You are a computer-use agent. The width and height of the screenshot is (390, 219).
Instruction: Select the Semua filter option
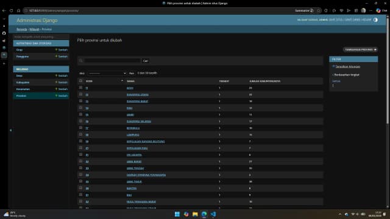[336, 81]
